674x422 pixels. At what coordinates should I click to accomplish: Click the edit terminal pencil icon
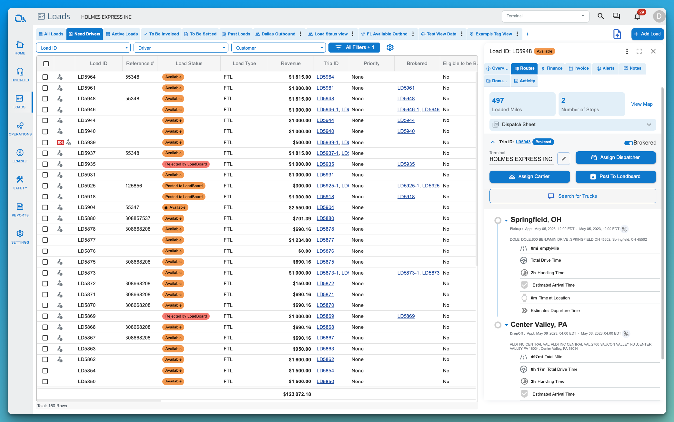point(564,158)
